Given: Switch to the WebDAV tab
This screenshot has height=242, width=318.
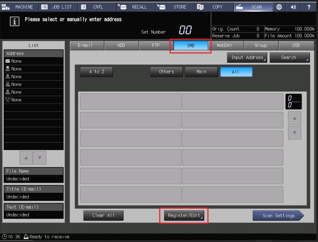Looking at the screenshot, I should [x=226, y=45].
